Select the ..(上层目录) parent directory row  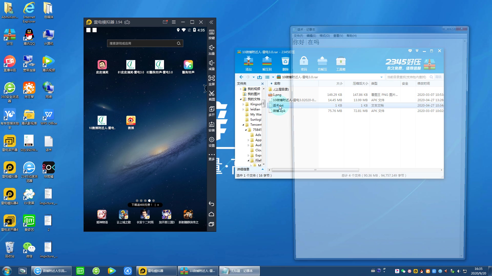coord(355,89)
